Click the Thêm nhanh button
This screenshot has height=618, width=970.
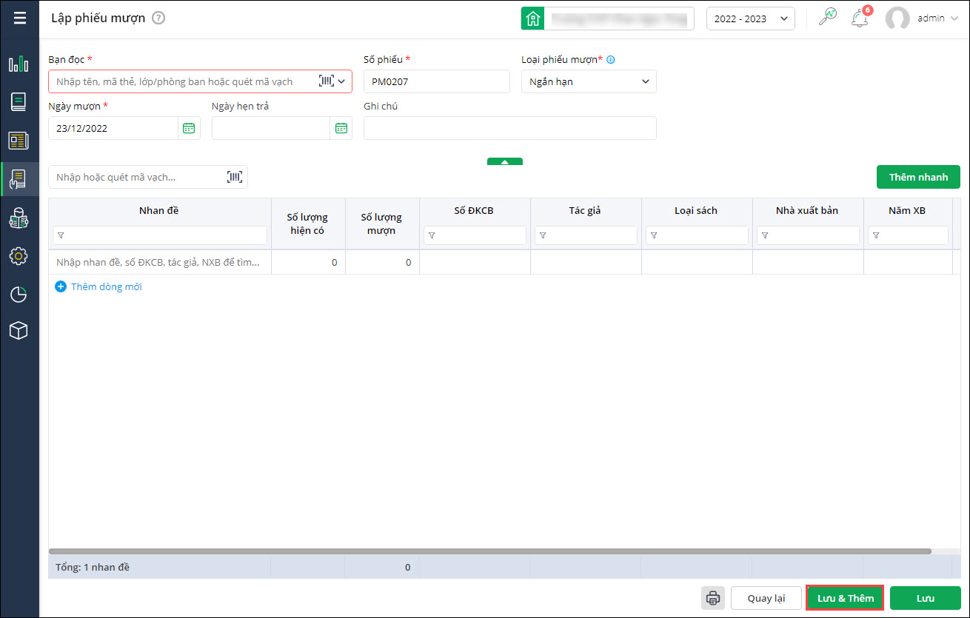[x=918, y=177]
